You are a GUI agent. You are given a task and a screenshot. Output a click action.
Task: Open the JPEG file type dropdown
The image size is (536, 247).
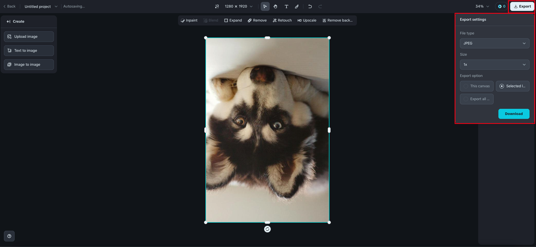click(x=495, y=43)
